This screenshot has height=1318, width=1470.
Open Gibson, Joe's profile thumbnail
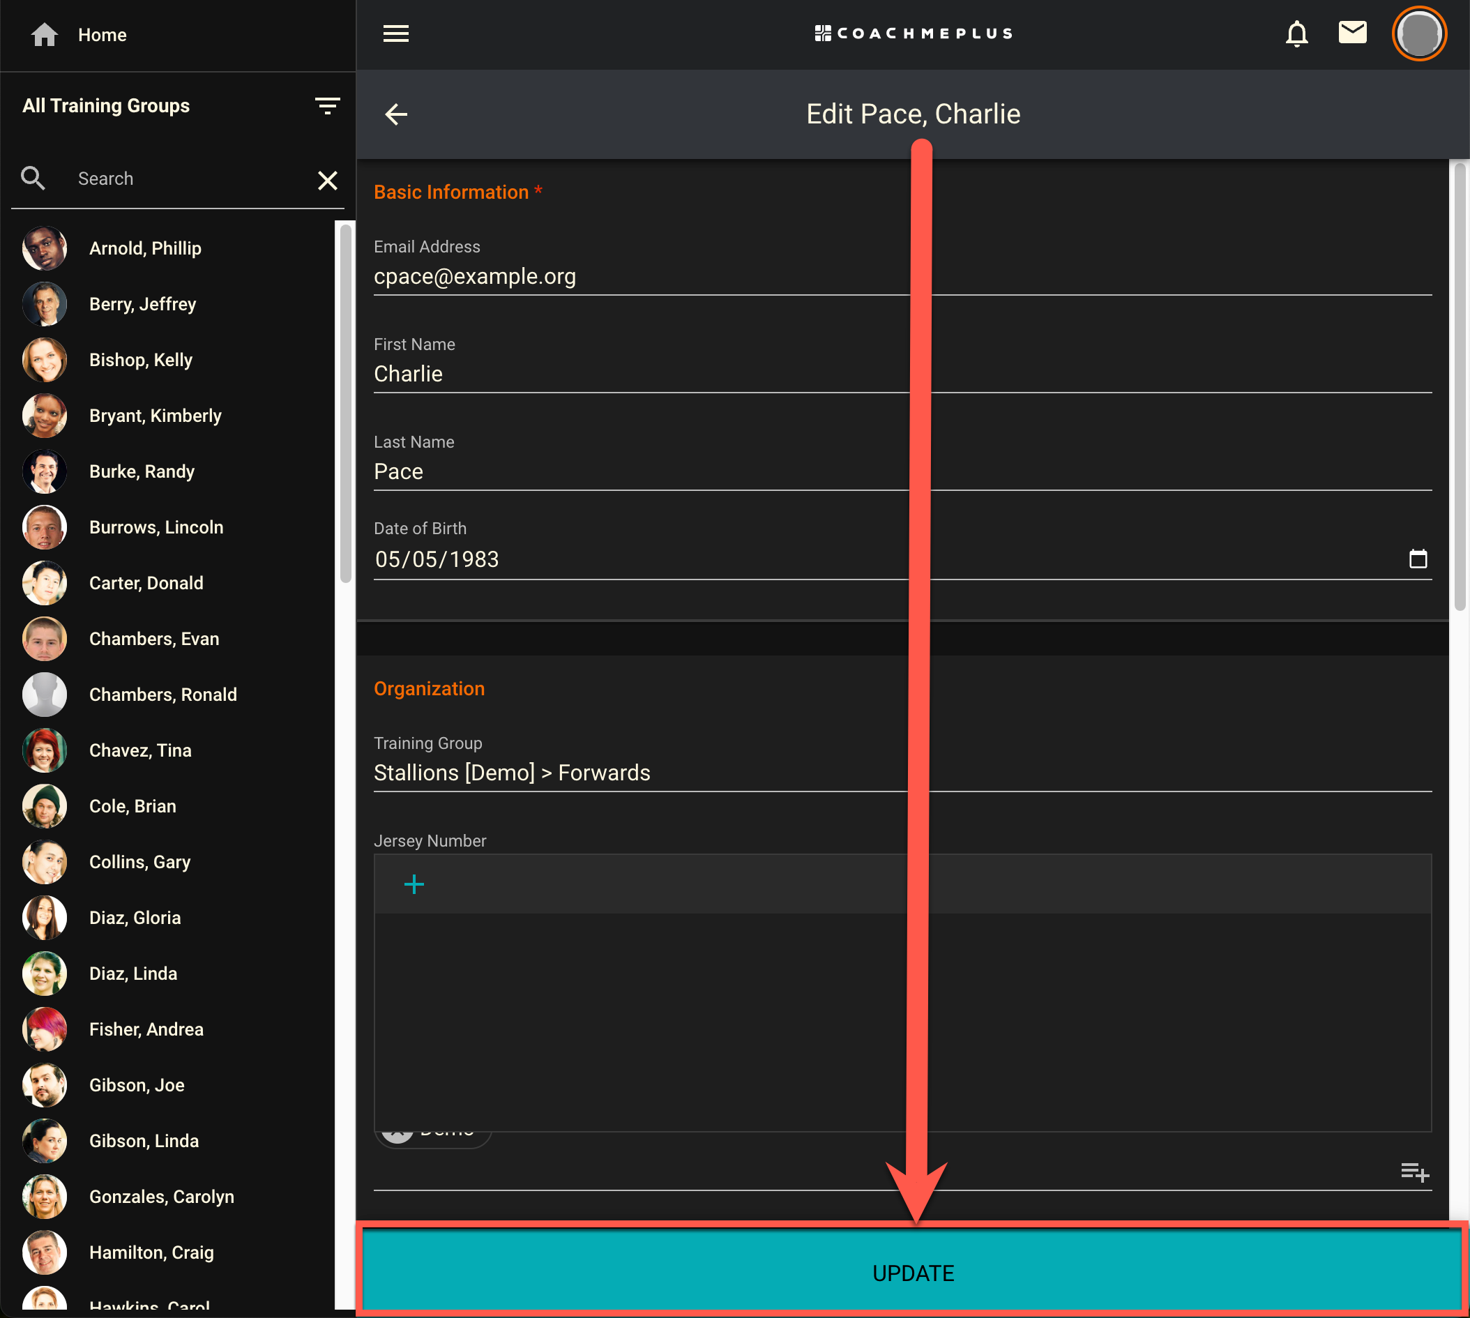[x=44, y=1085]
